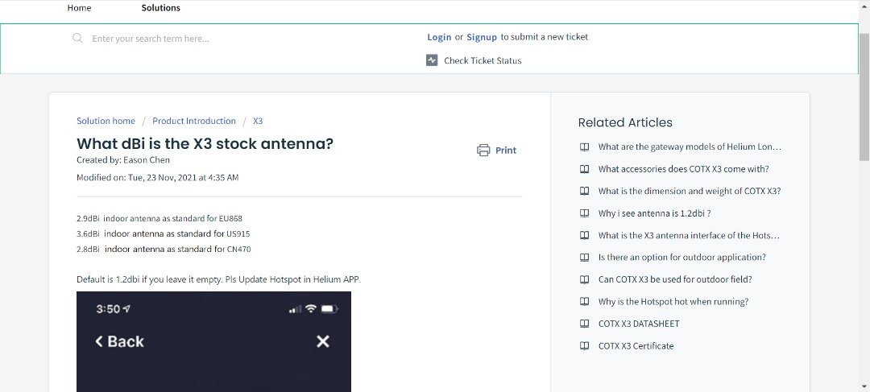Switch to the Solutions tab

tap(160, 8)
